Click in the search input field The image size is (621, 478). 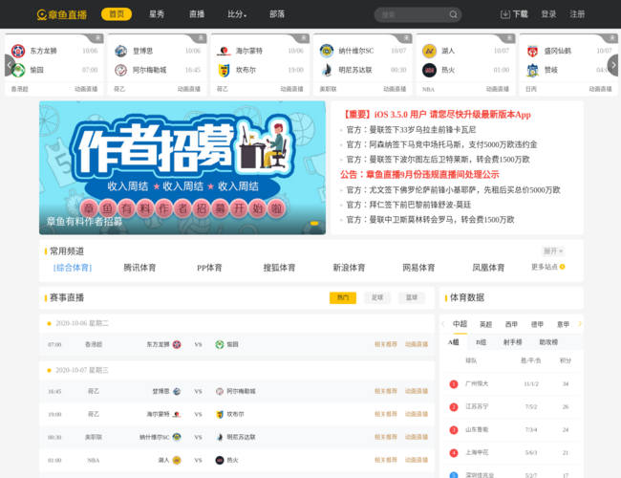(412, 14)
